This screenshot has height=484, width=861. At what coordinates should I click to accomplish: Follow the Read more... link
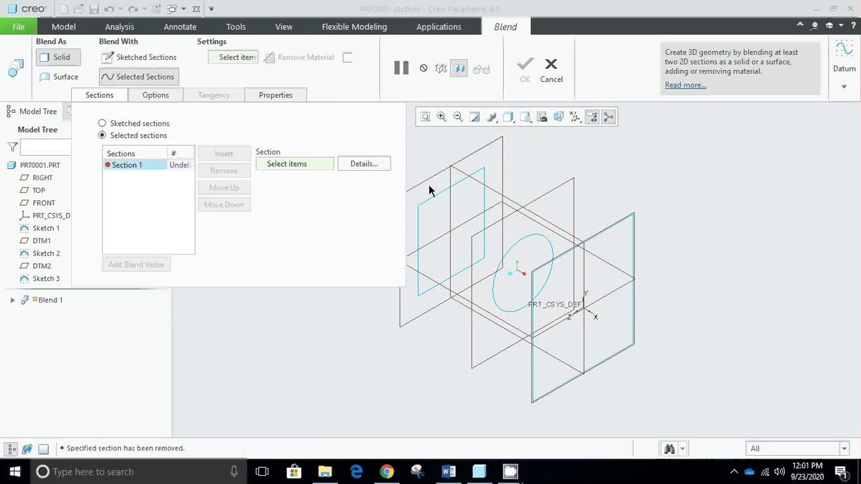click(685, 85)
